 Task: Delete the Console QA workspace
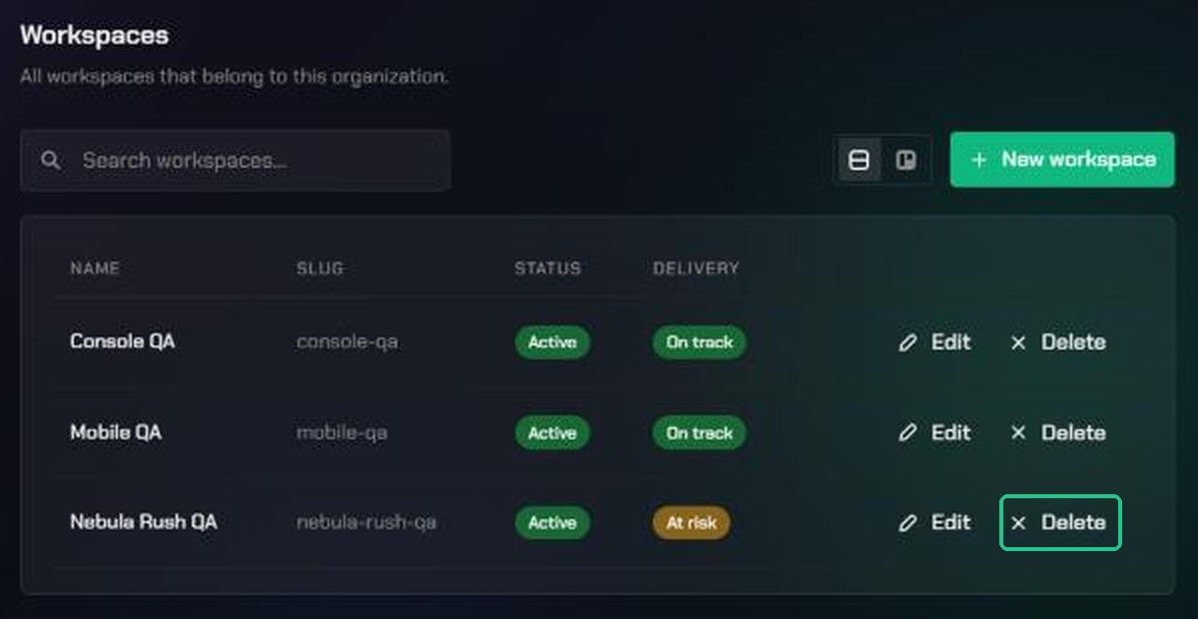click(1059, 342)
